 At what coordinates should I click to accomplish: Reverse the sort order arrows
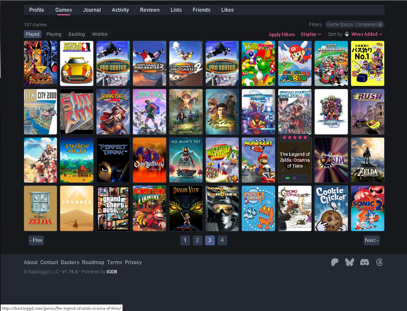(347, 34)
